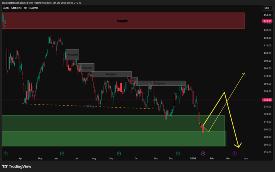Click the Nov label on time axis
Screen dimensions: 275x172
[x=156, y=159]
